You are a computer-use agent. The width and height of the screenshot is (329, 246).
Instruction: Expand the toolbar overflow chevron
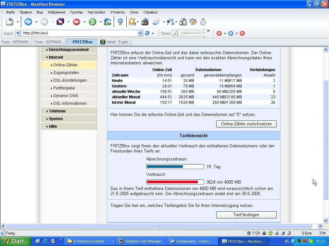[208, 31]
